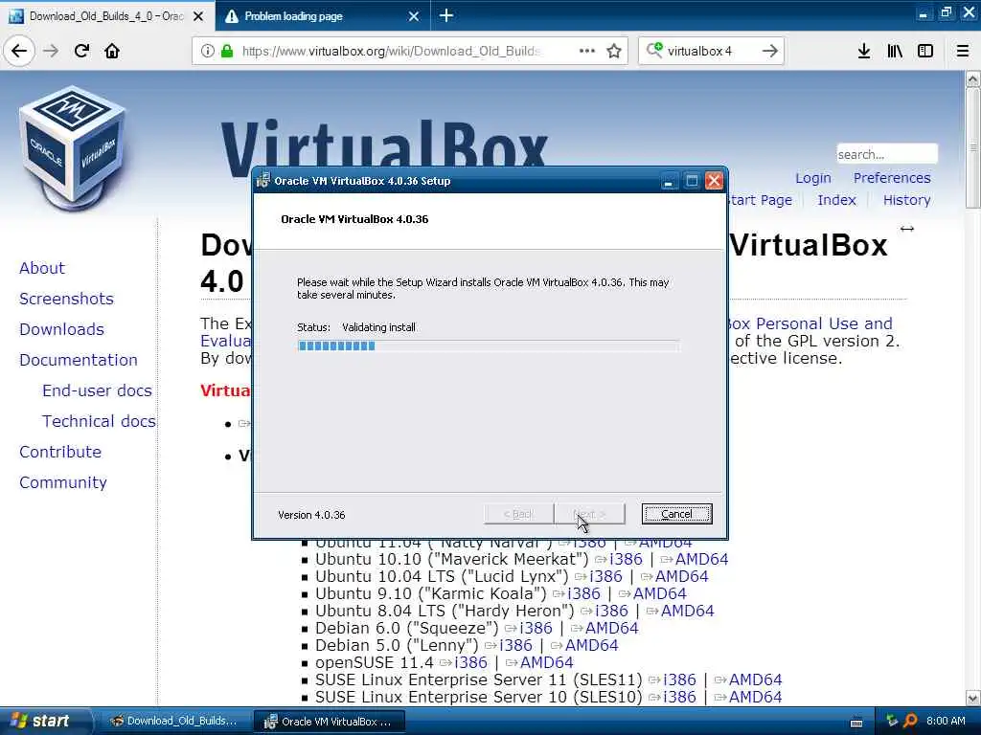Open Downloads in the sidebar
Screen dimensions: 981x735
click(x=61, y=329)
